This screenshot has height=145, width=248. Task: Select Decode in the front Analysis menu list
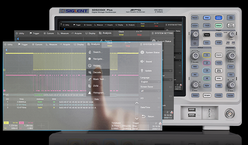point(98,72)
